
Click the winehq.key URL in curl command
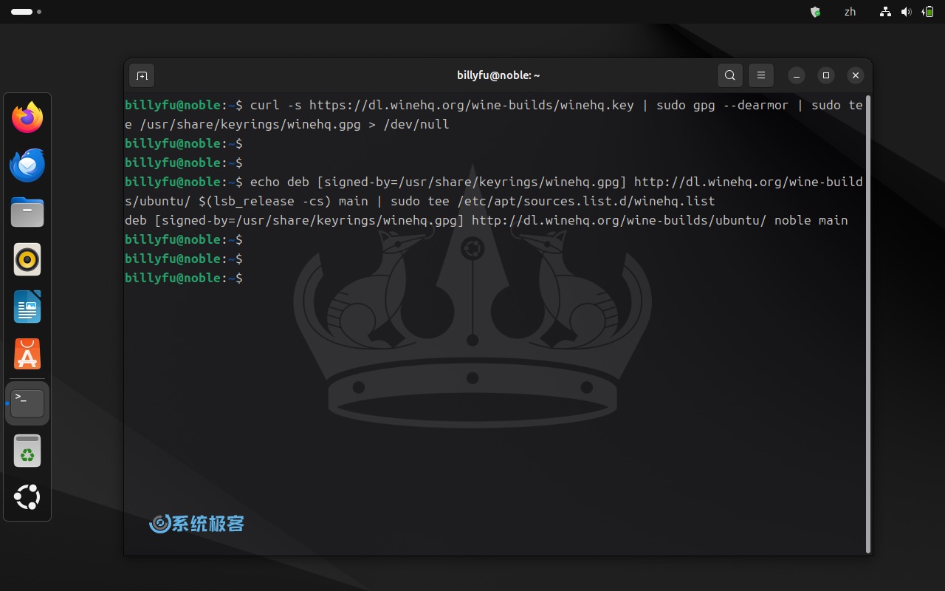click(471, 105)
